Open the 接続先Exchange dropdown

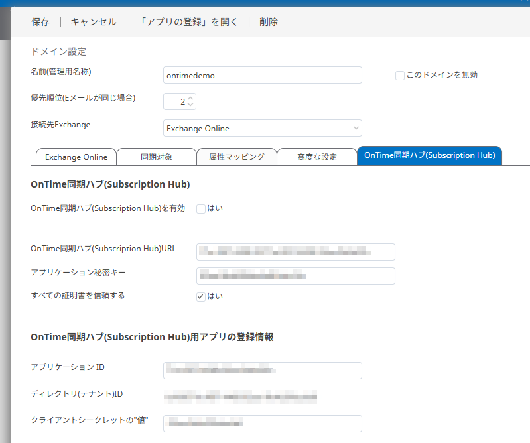(x=262, y=128)
